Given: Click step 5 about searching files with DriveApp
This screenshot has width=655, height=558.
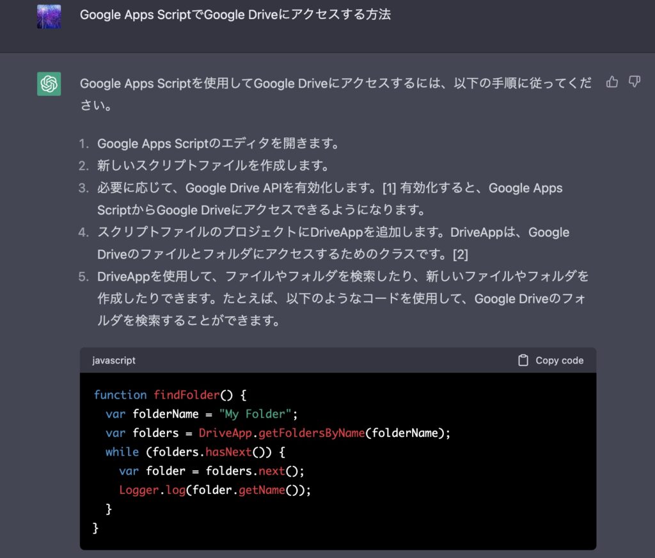Looking at the screenshot, I should coord(343,298).
